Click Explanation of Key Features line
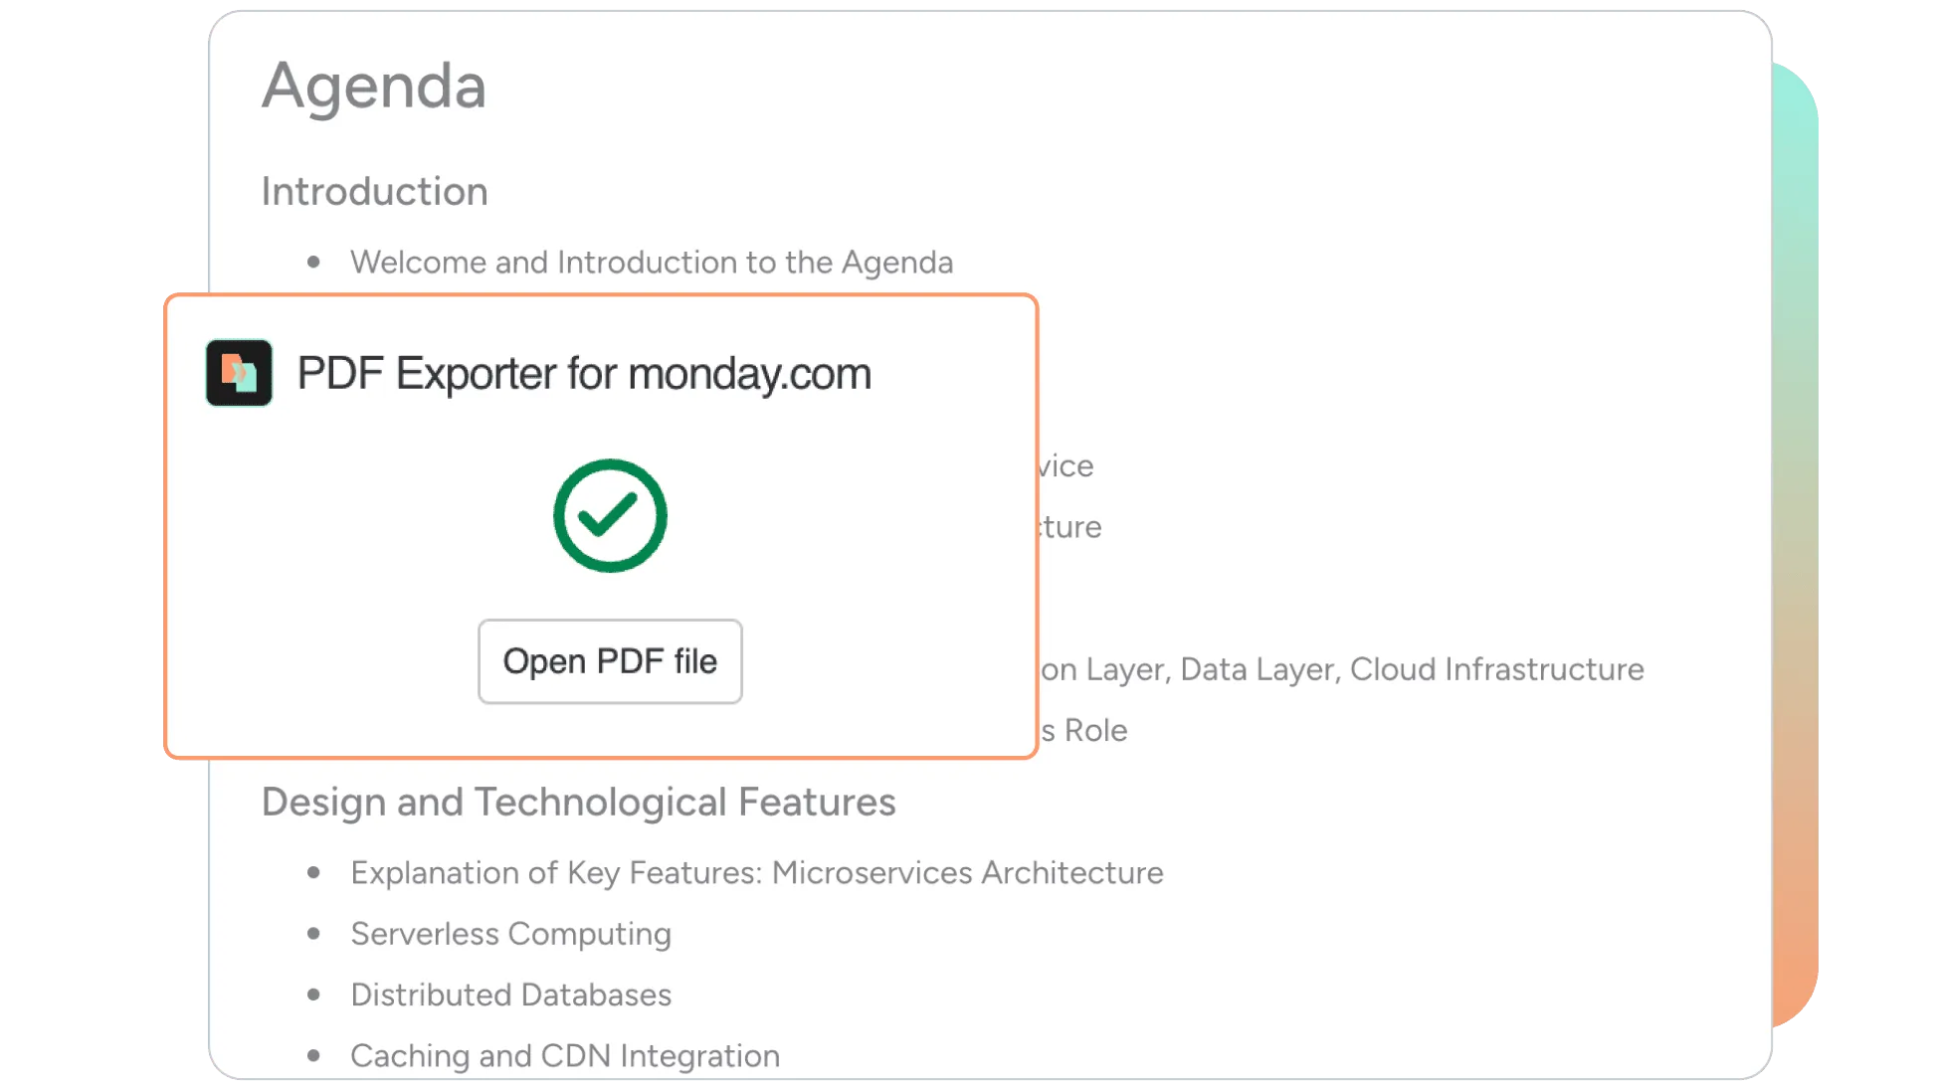1934x1090 pixels. 756,873
